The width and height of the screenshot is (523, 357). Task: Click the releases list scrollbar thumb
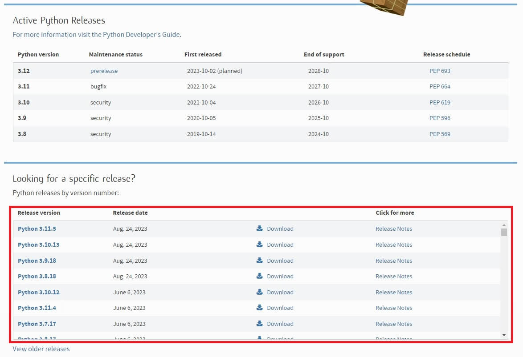coord(504,232)
